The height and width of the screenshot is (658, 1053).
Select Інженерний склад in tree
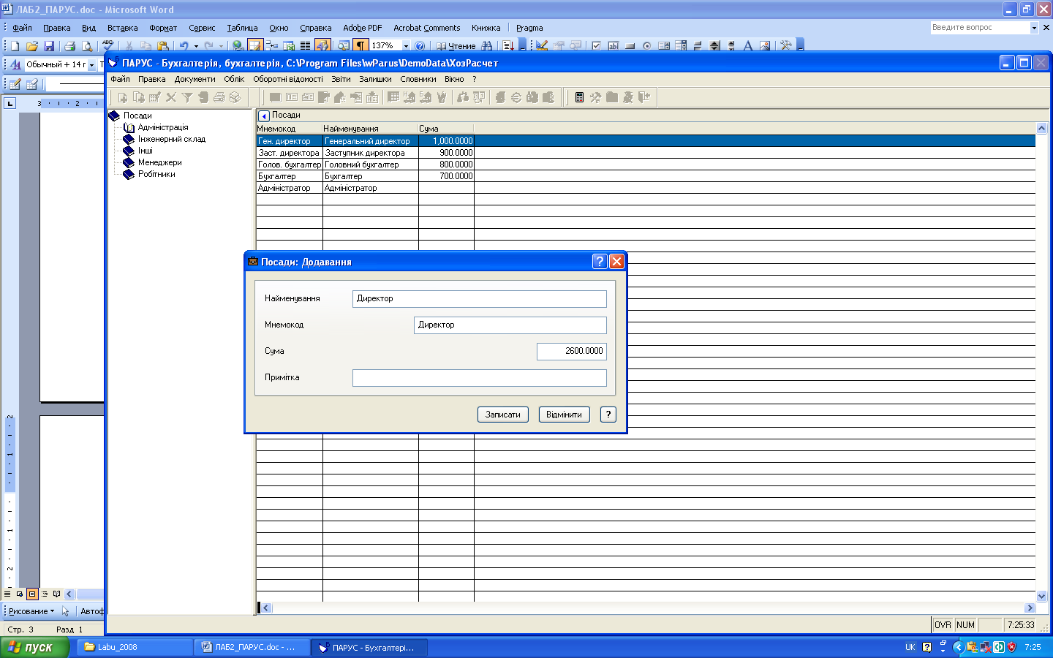(x=172, y=139)
